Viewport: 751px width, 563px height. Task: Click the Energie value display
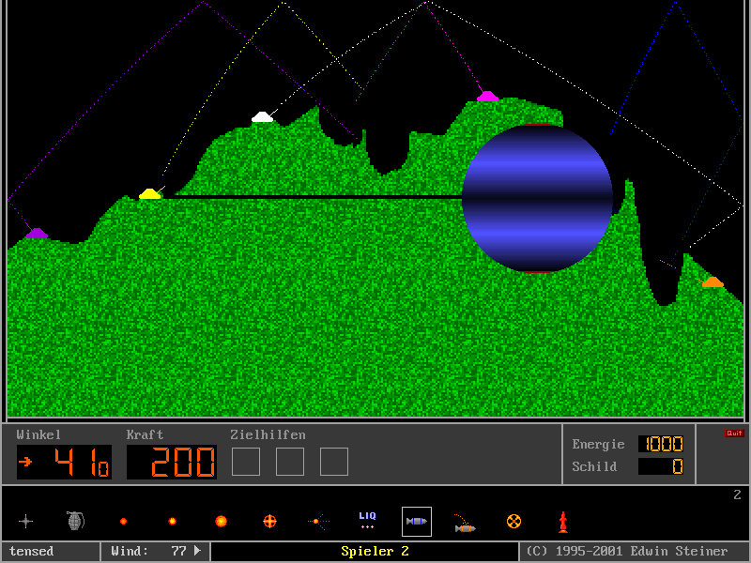click(x=661, y=444)
